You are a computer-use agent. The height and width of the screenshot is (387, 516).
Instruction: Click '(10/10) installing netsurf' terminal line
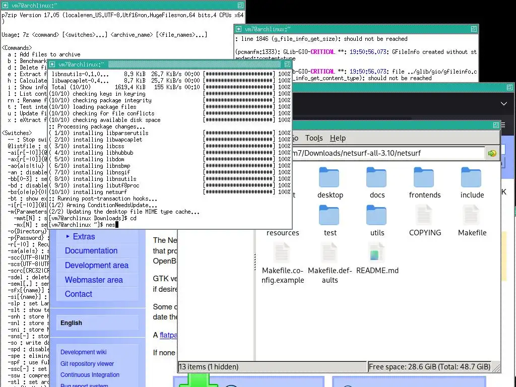(x=88, y=192)
